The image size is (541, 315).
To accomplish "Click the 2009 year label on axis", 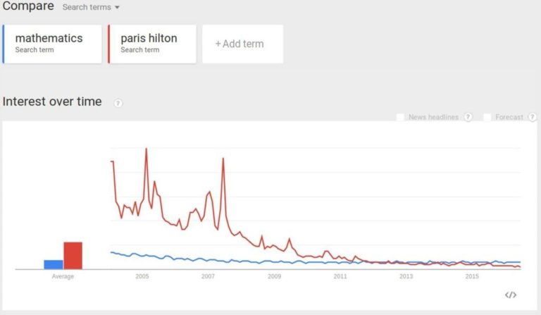I will tap(274, 276).
